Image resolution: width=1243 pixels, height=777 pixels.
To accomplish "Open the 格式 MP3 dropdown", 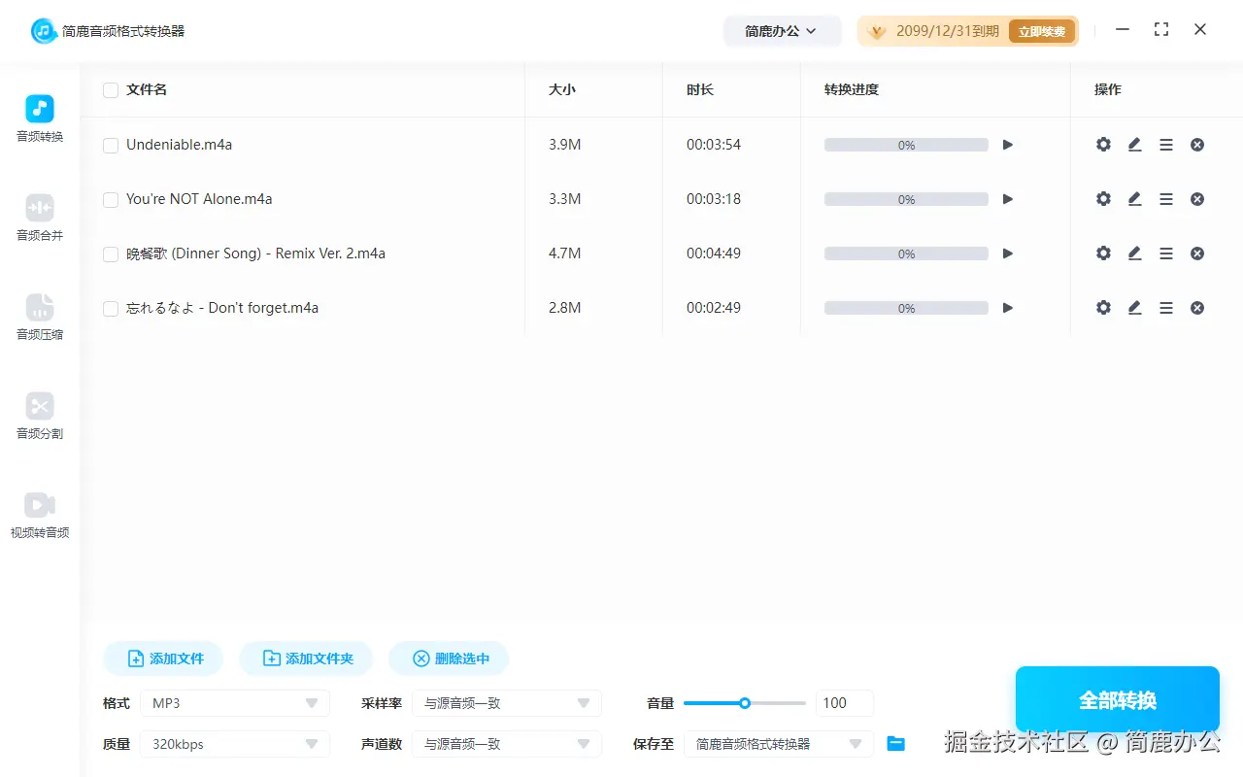I will point(235,703).
